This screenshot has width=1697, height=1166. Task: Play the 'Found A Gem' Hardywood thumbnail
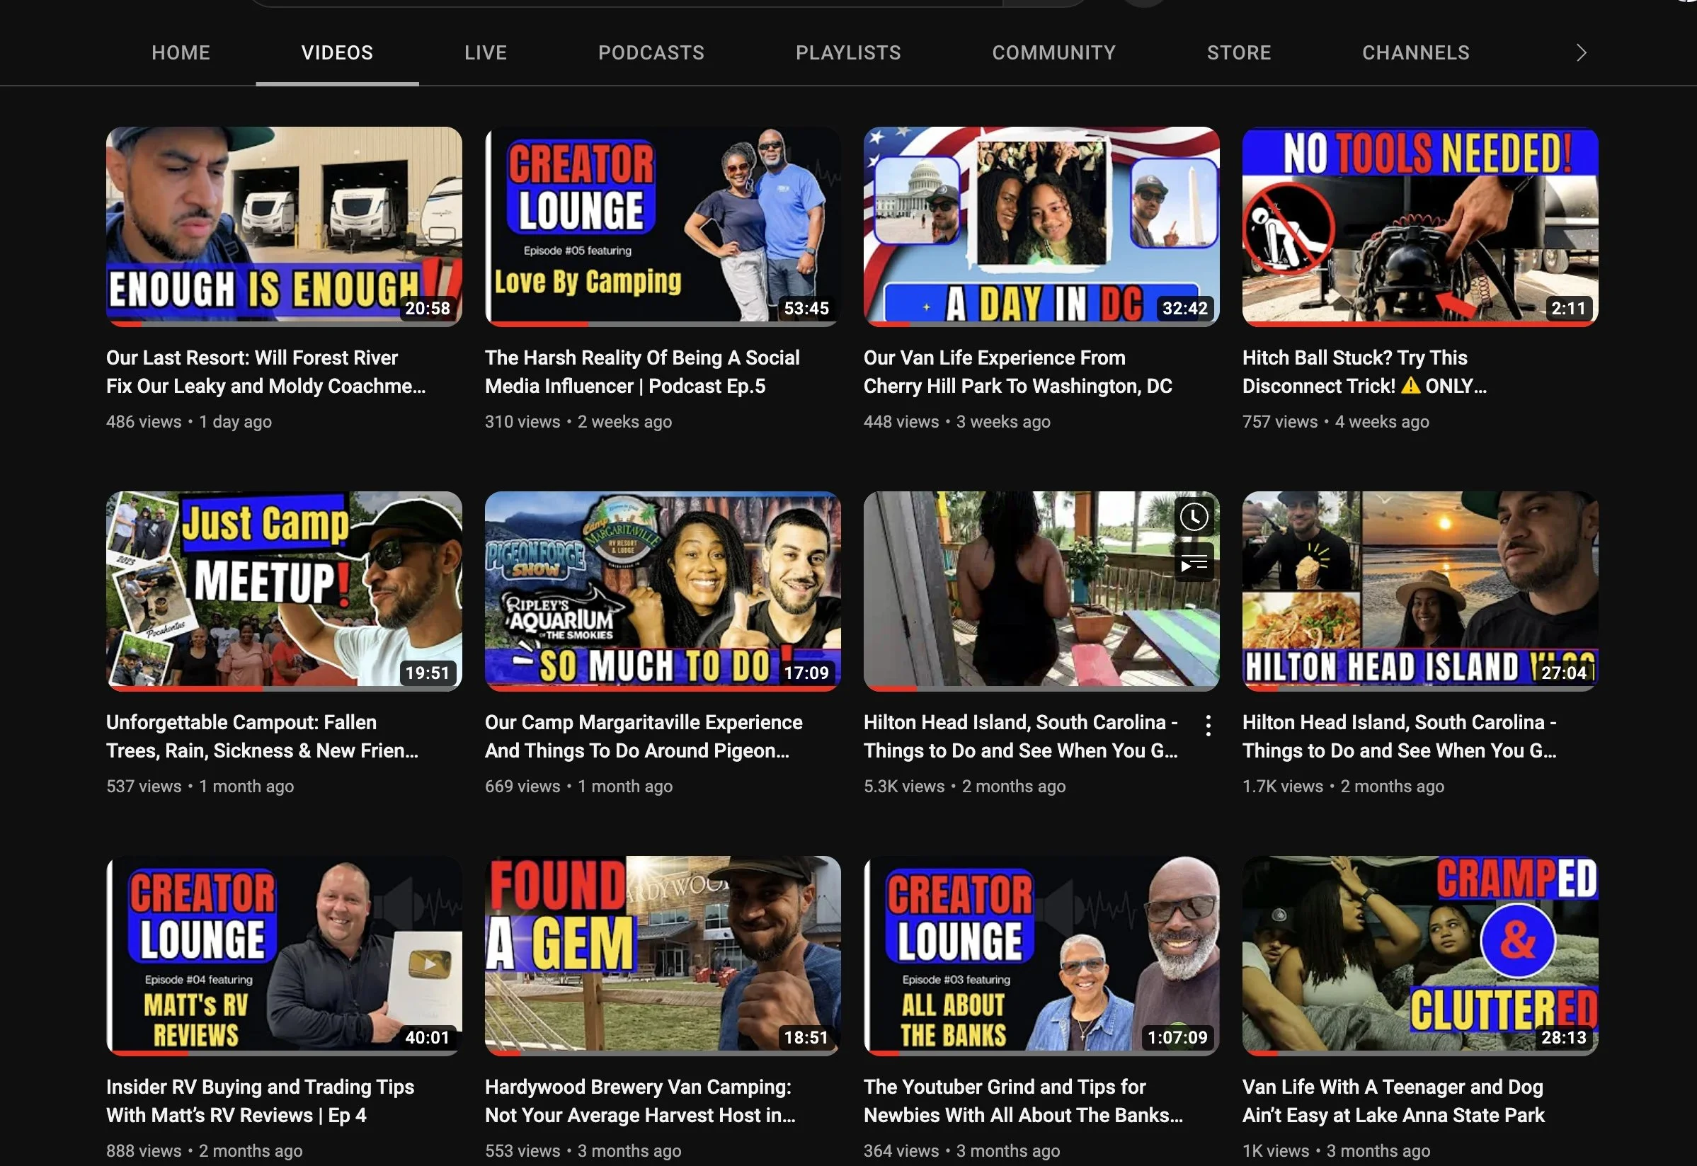coord(662,955)
